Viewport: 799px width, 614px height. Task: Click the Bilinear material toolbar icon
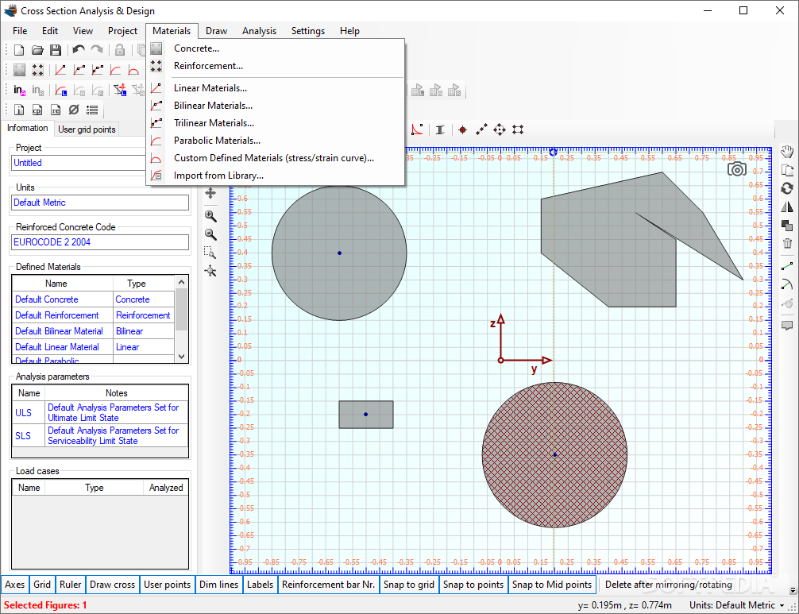(79, 70)
